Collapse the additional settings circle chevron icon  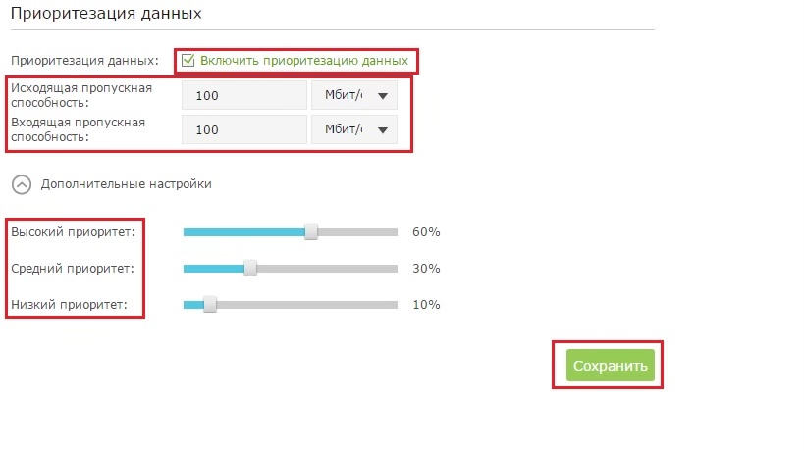pyautogui.click(x=20, y=183)
